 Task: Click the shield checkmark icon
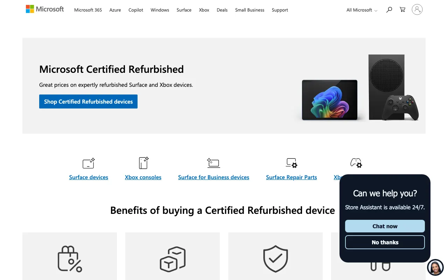[x=275, y=259]
